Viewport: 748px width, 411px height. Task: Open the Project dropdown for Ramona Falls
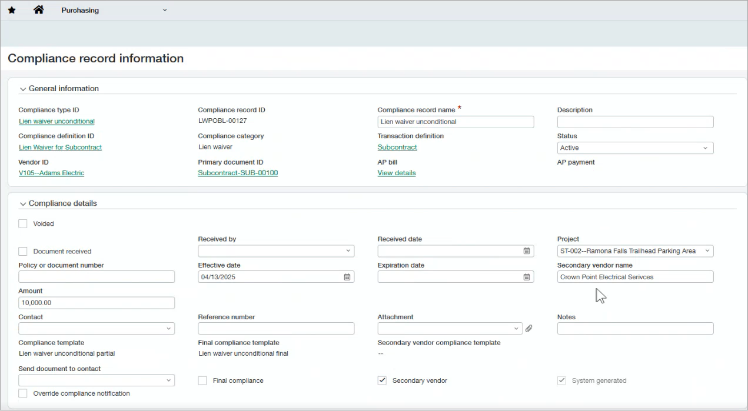[708, 250]
